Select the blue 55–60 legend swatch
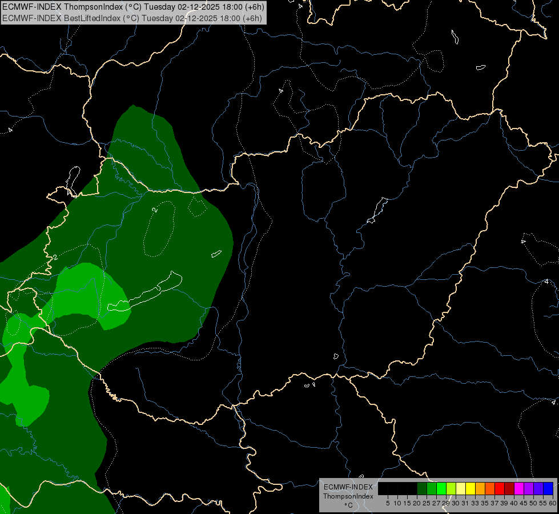This screenshot has height=514, width=559. [x=548, y=488]
